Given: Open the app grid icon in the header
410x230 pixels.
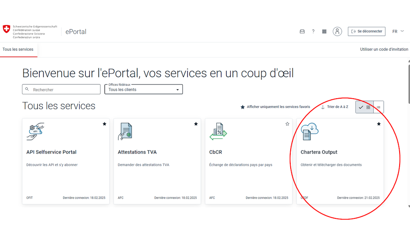Looking at the screenshot, I should (324, 31).
